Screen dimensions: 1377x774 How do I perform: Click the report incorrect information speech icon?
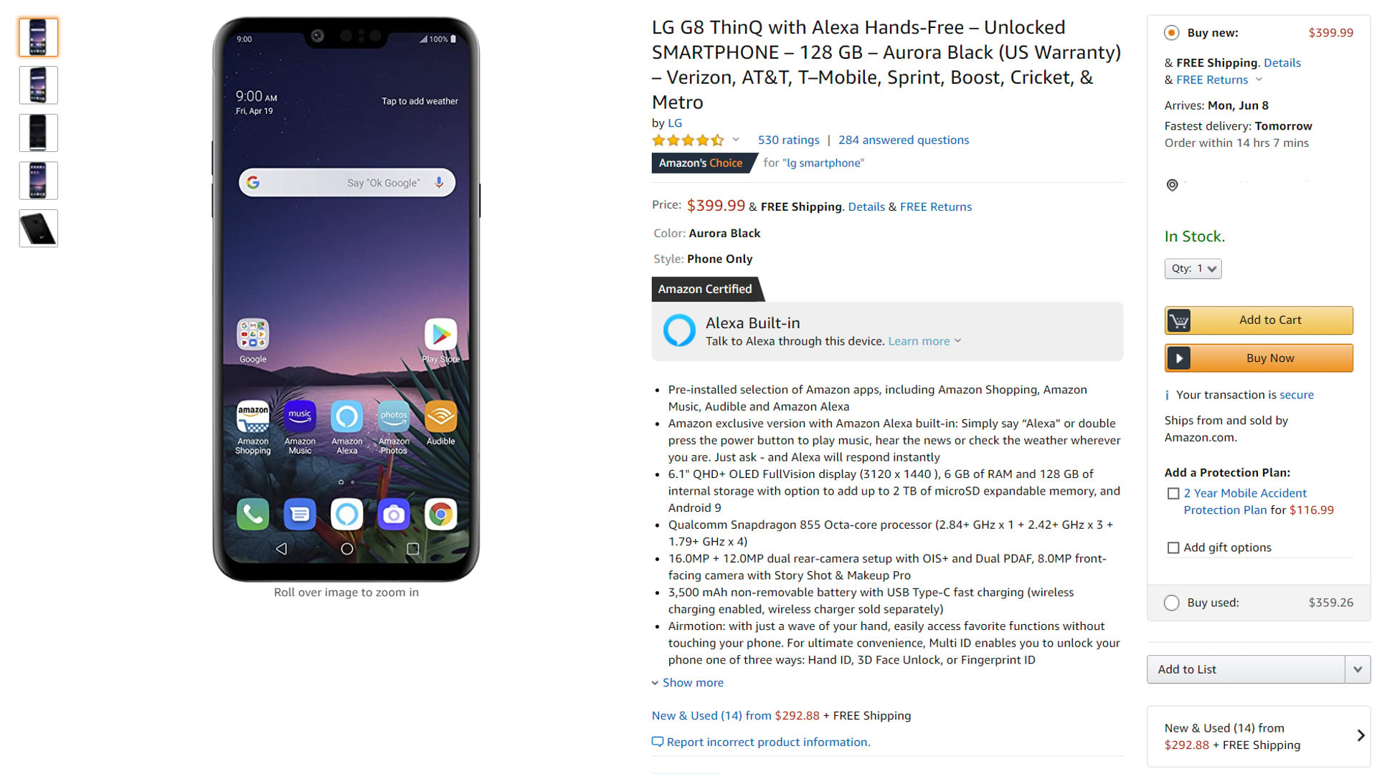pyautogui.click(x=657, y=742)
